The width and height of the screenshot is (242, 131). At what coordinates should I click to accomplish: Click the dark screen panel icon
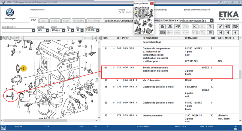(162, 32)
